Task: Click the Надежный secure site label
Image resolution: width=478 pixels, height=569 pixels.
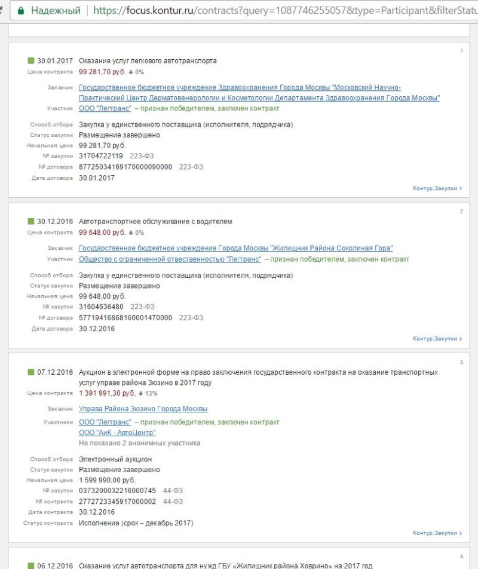Action: (x=56, y=11)
